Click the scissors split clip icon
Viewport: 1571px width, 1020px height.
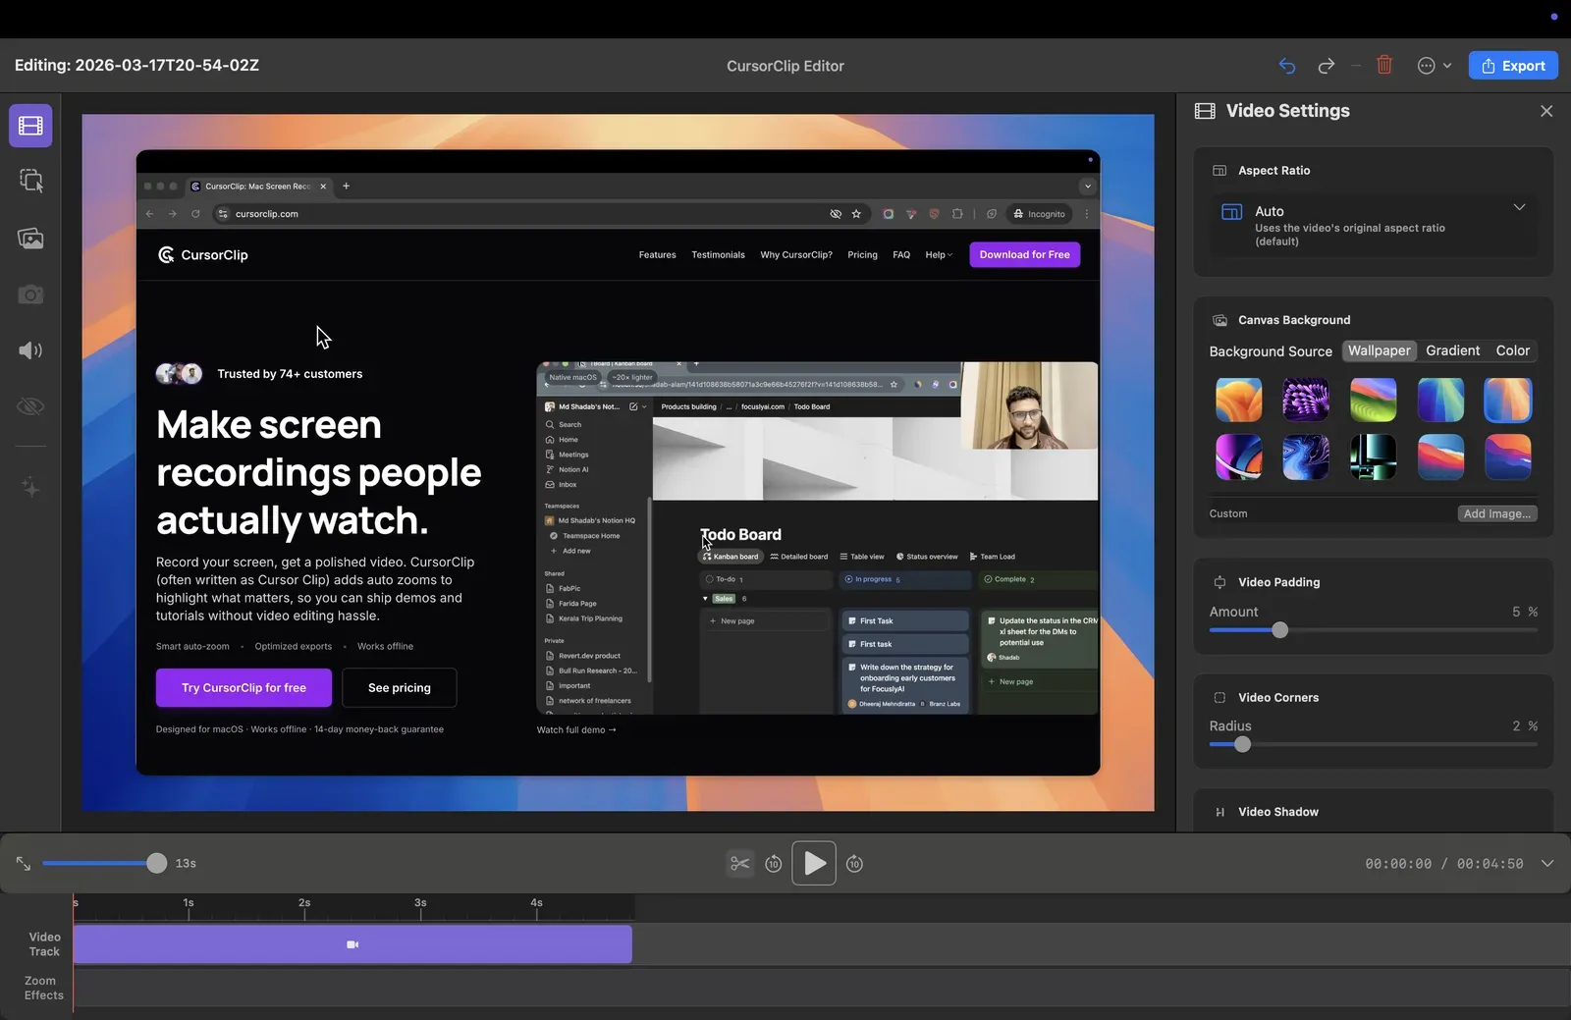tap(739, 863)
